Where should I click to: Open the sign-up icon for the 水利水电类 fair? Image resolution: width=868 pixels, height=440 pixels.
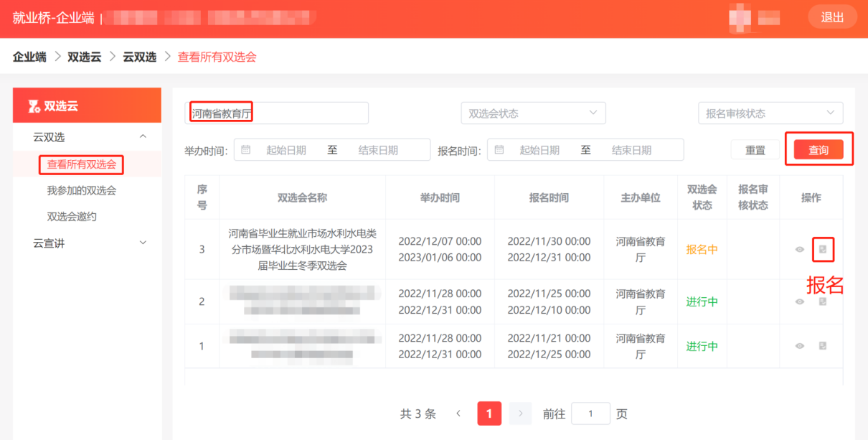tap(824, 250)
